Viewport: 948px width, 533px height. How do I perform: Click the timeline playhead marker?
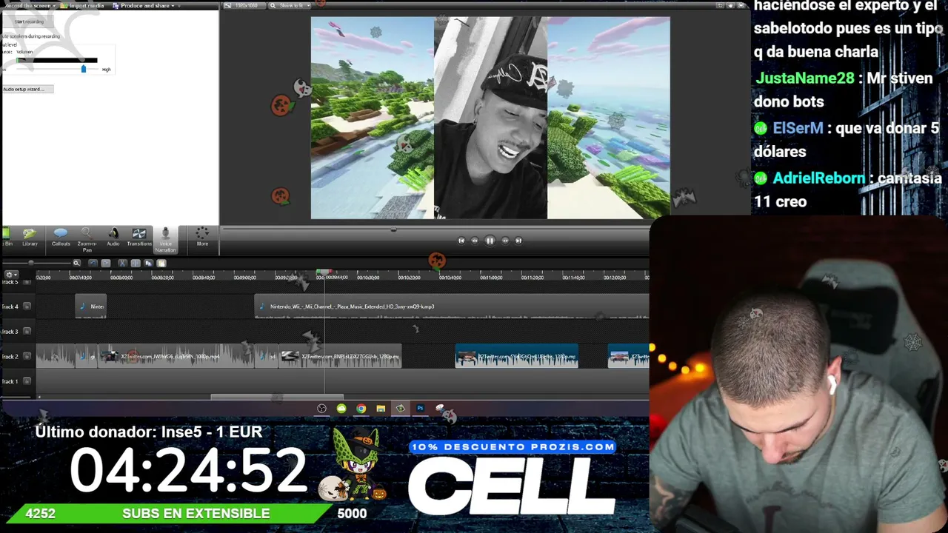point(324,272)
